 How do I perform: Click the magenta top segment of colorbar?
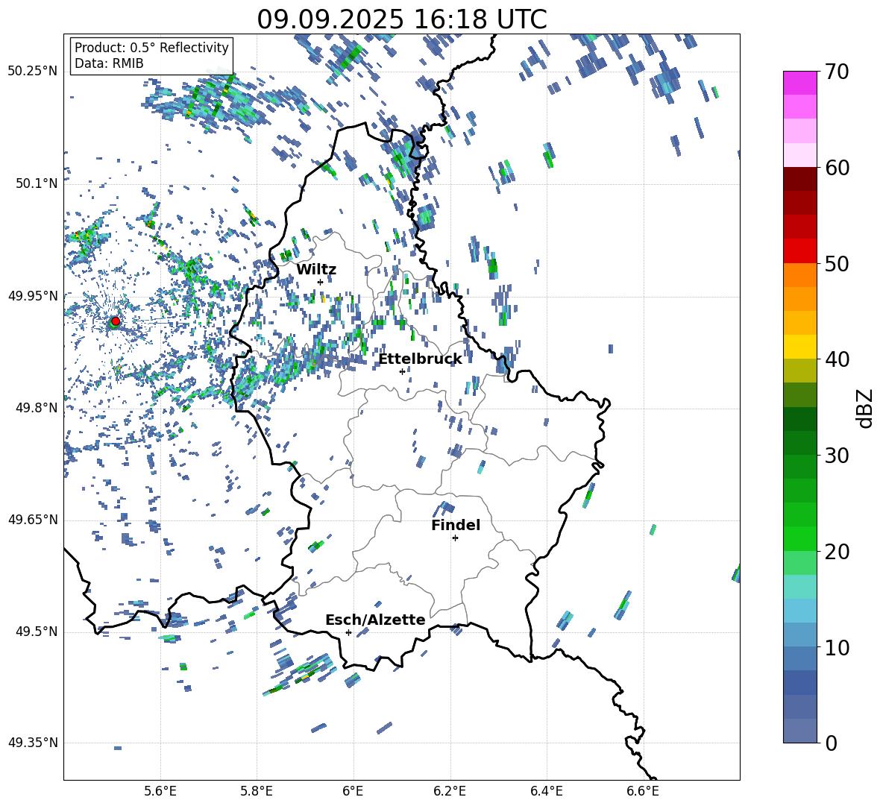tap(799, 83)
